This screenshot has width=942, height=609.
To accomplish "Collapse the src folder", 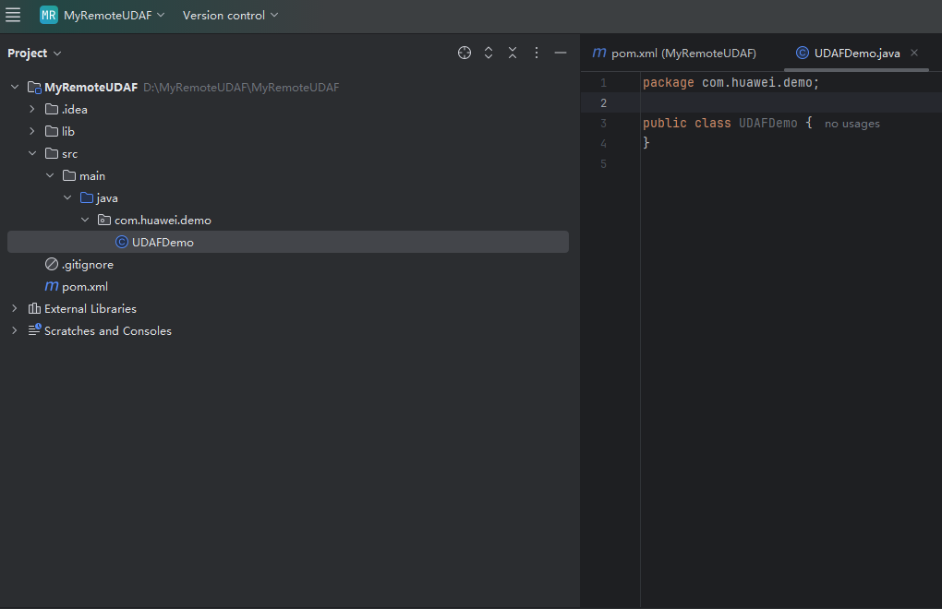I will (31, 153).
